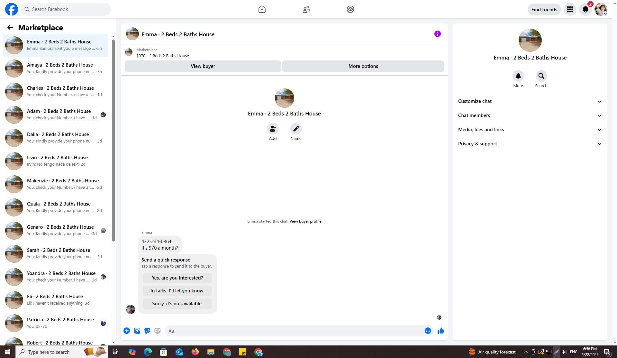Open the View buyer profile link

[x=305, y=221]
